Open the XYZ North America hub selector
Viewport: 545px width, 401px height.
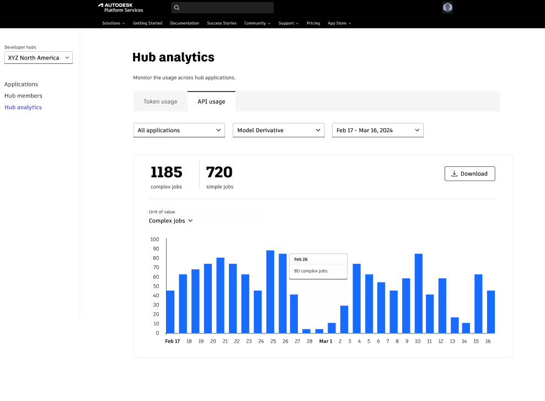(x=39, y=58)
